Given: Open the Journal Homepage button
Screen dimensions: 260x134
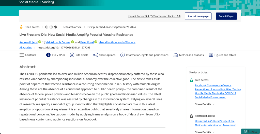Looking at the screenshot, I should pos(198,16).
